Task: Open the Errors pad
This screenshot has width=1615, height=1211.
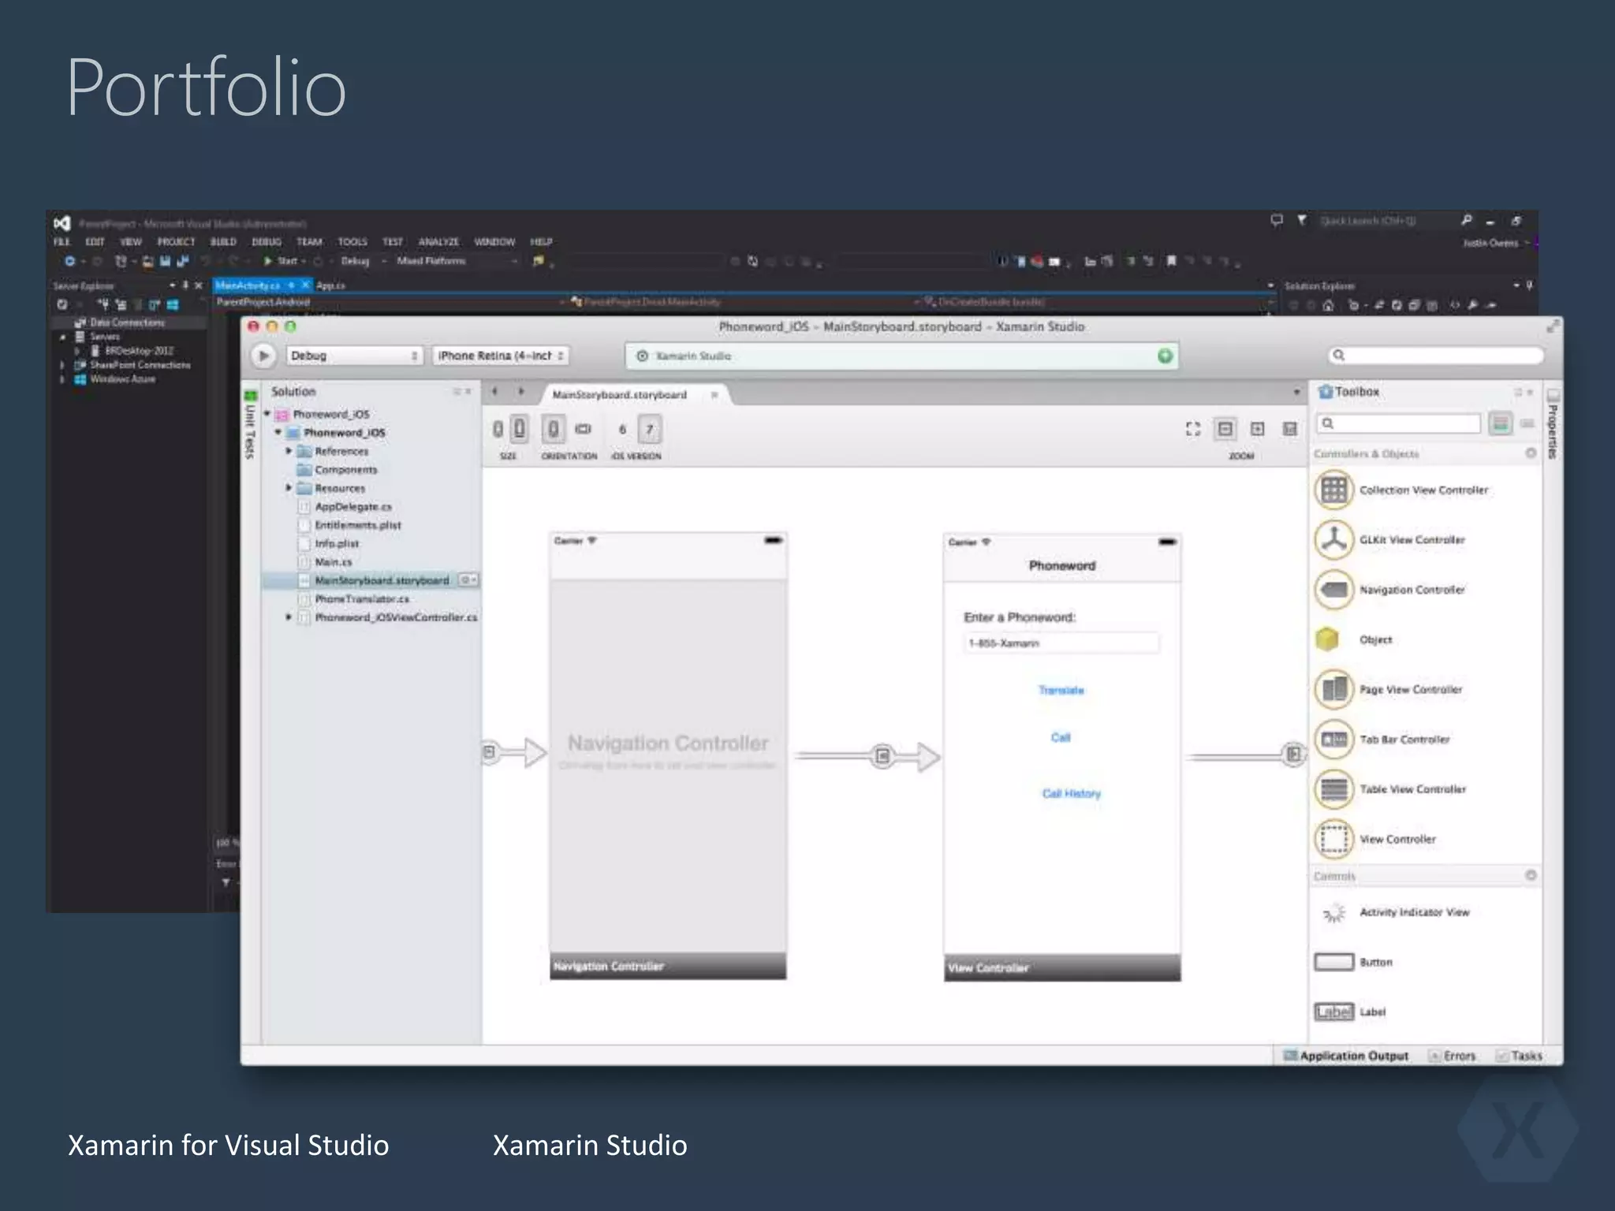Action: [1453, 1056]
